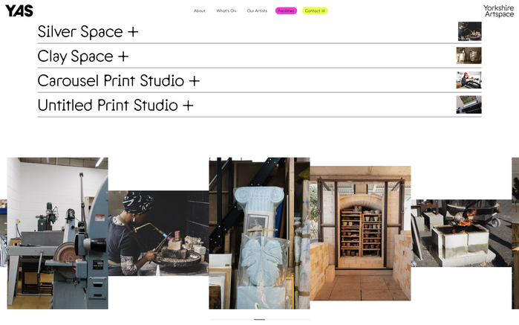Open the About menu item
The height and width of the screenshot is (325, 519).
(x=199, y=11)
